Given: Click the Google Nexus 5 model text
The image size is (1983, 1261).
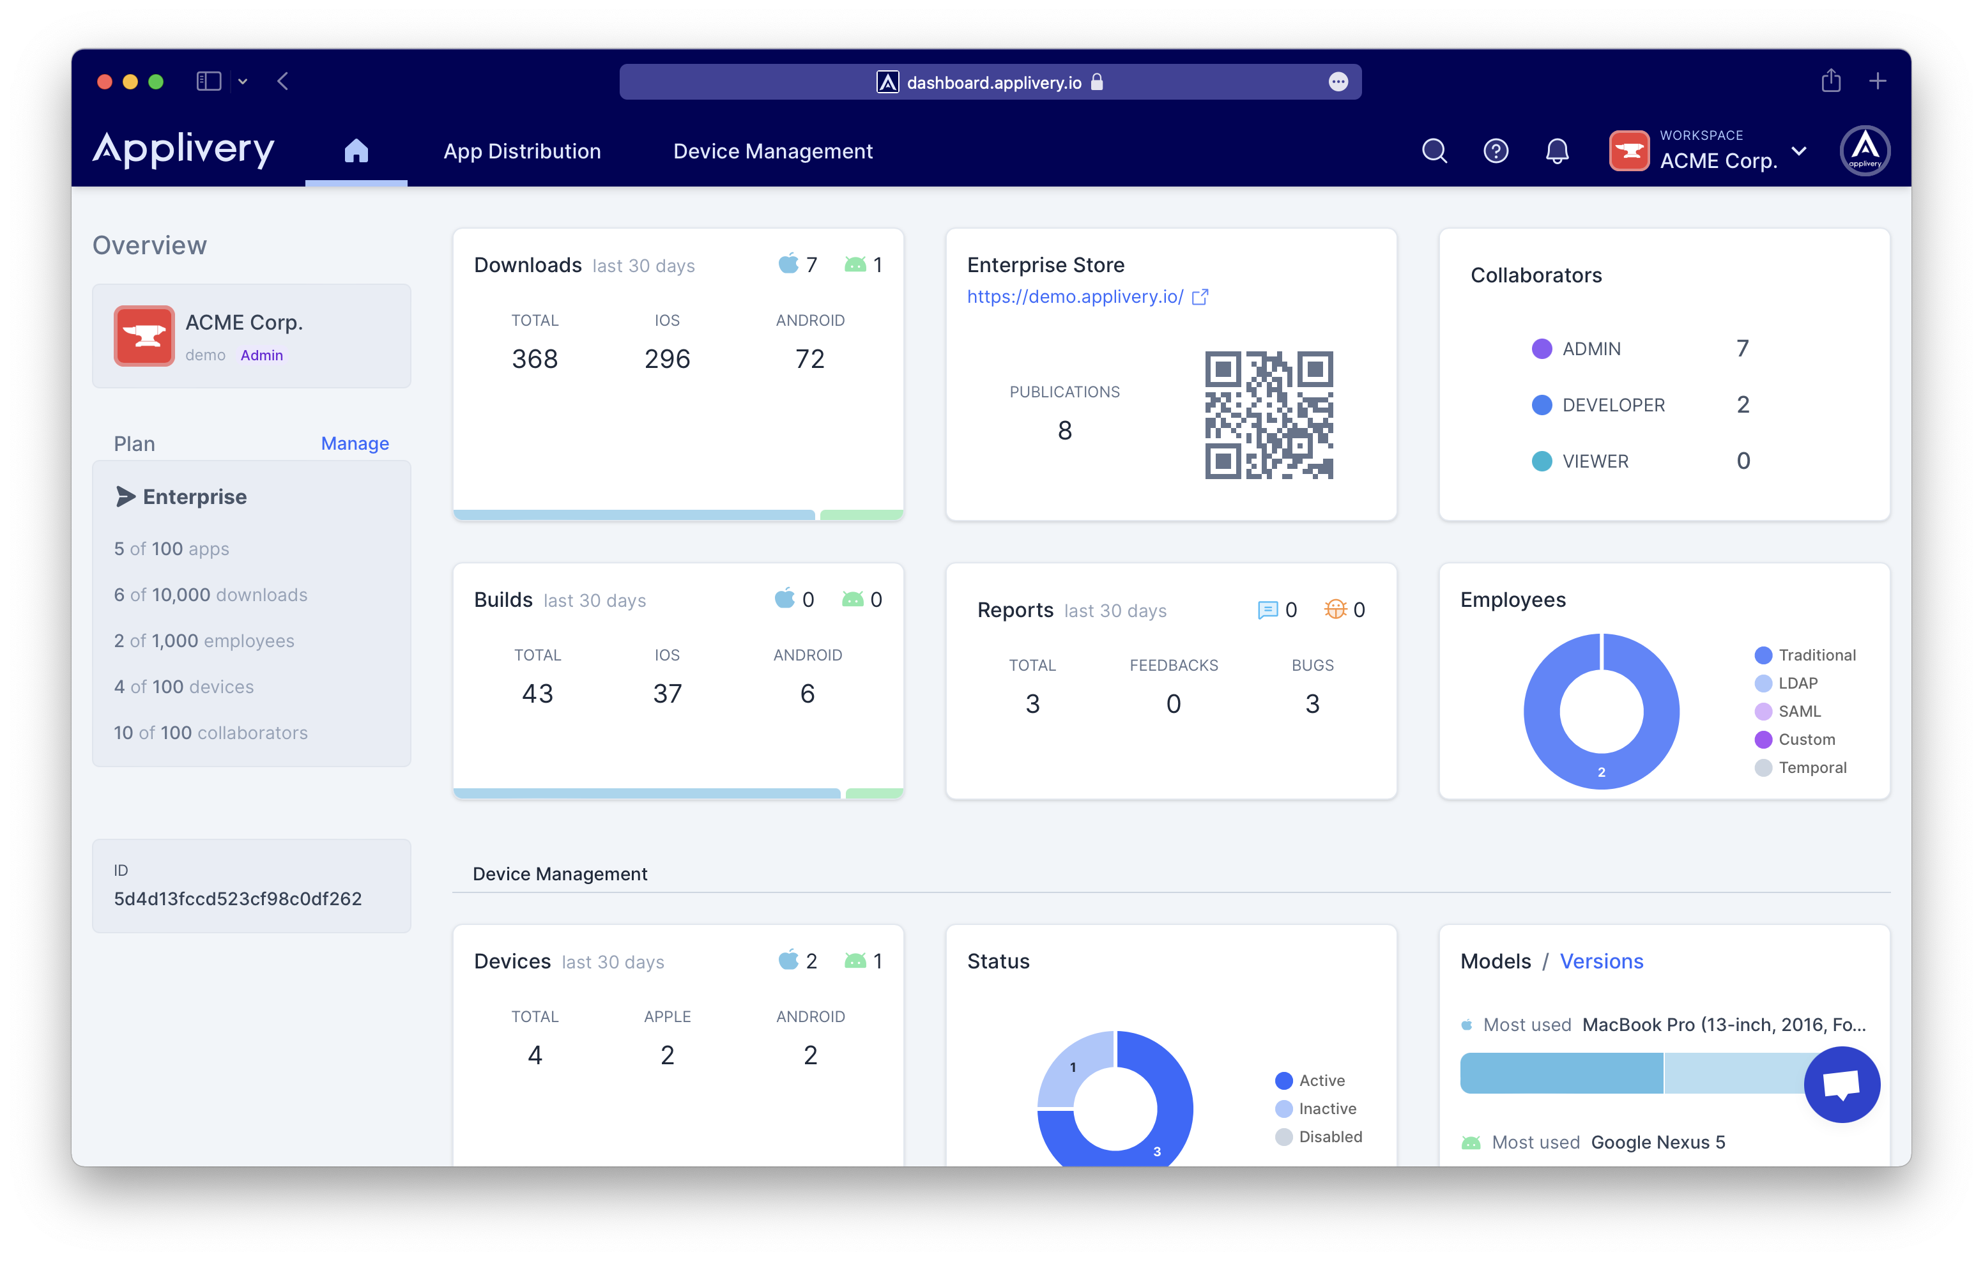Looking at the screenshot, I should coord(1657,1141).
